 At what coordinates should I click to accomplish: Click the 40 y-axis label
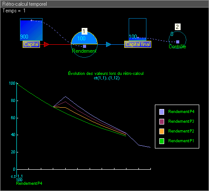pyautogui.click(x=13, y=135)
